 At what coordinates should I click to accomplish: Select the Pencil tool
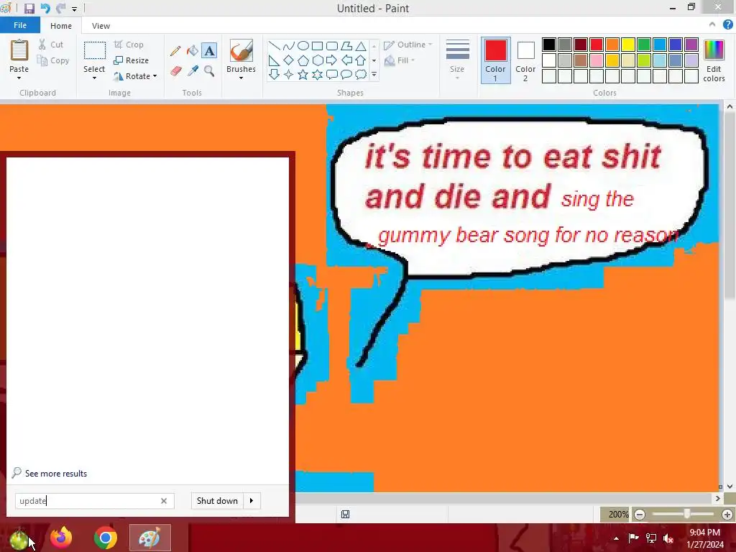[175, 51]
